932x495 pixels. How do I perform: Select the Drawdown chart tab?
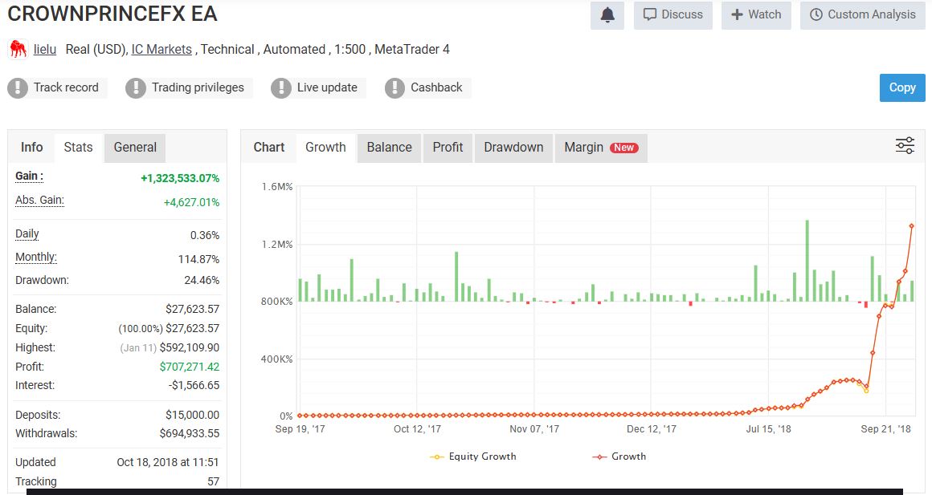pos(513,148)
